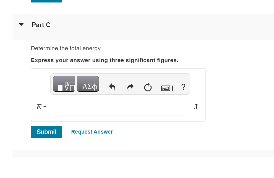Viewport: 274px width, 178px height.
Task: Open equation editor help via question mark
Action: pos(183,87)
